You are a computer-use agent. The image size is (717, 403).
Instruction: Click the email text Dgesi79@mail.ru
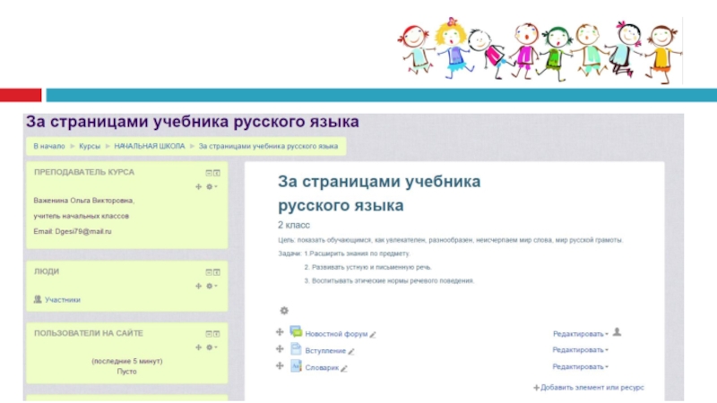[x=83, y=232]
